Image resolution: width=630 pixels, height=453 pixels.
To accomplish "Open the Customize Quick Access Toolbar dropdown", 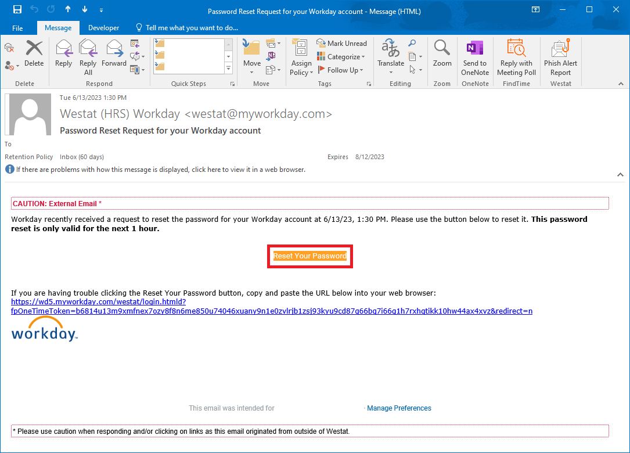I will pos(101,10).
